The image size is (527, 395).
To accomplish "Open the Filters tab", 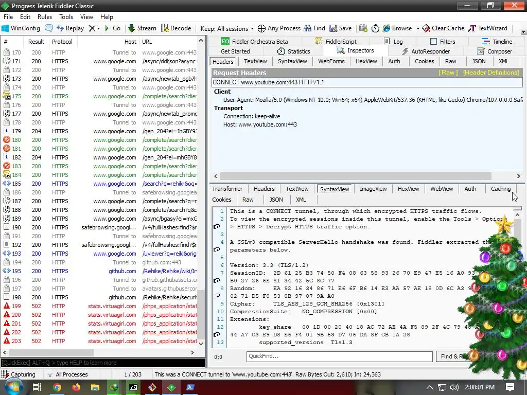I will coord(443,42).
